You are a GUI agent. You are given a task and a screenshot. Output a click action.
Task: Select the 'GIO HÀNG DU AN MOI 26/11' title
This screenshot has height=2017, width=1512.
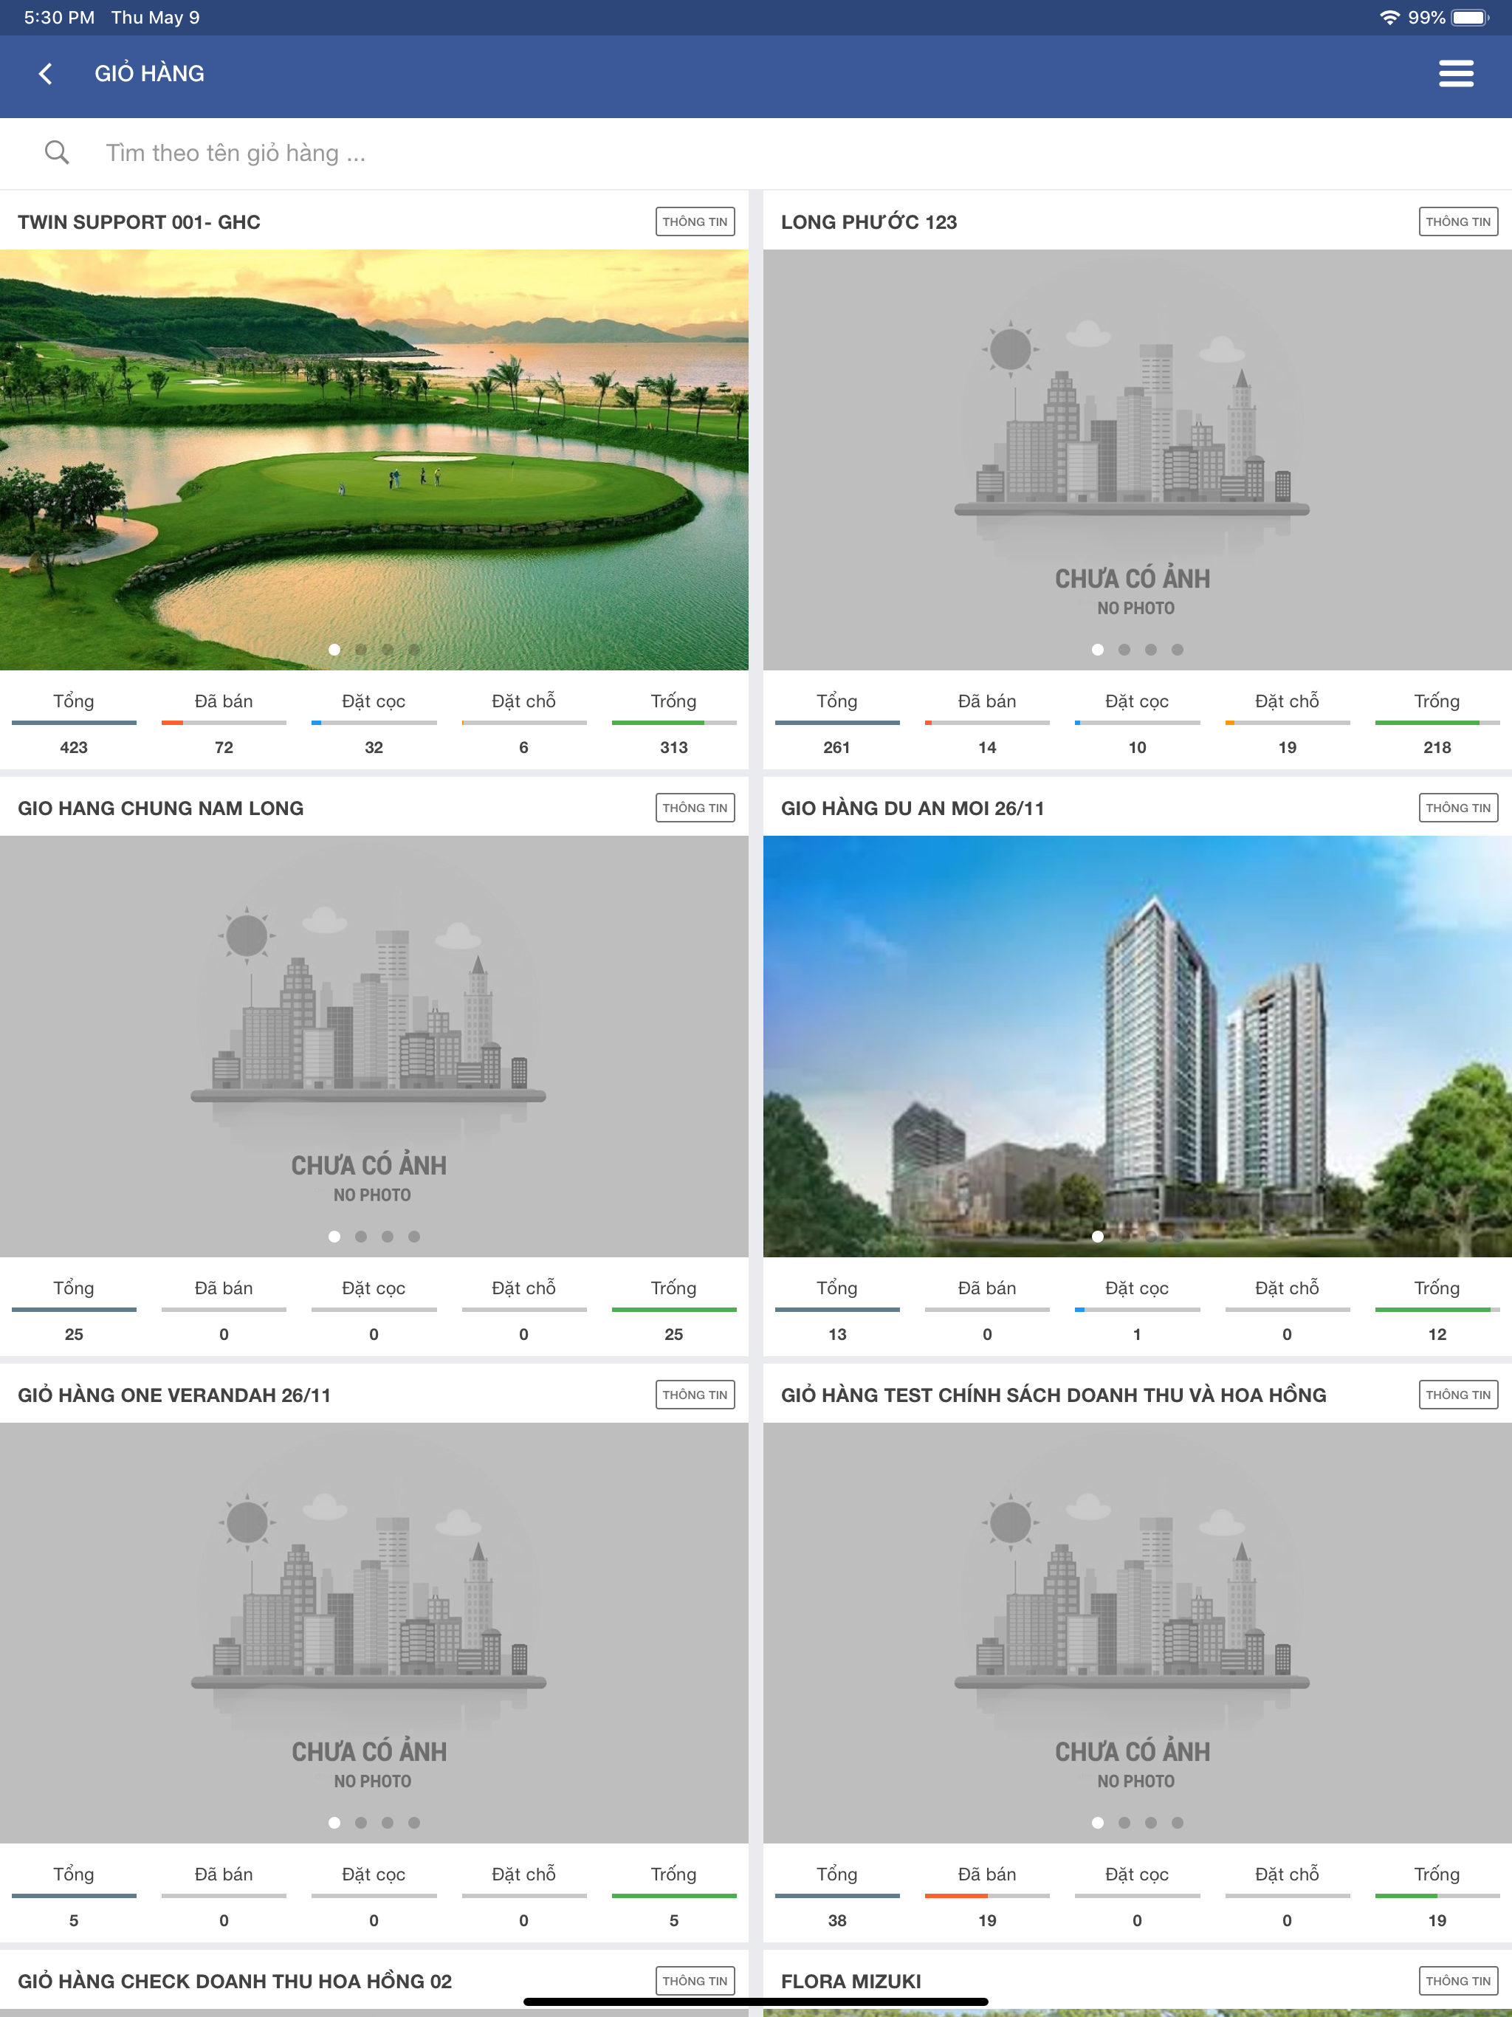click(912, 808)
